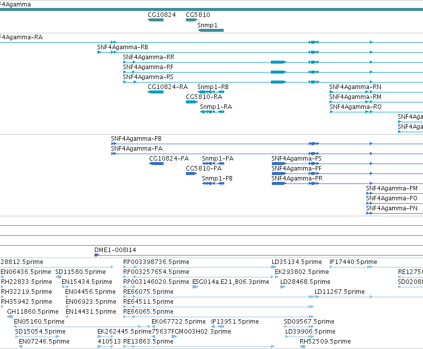The width and height of the screenshot is (423, 349).
Task: Select the SNF4Agamma-PA protein label
Action: pyautogui.click(x=137, y=149)
